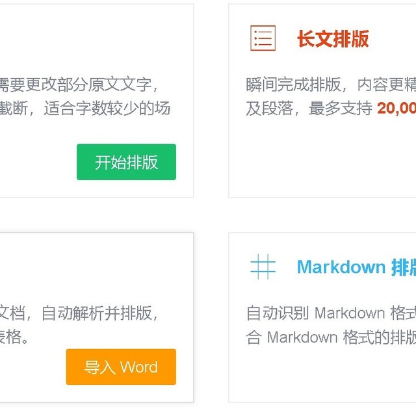The image size is (416, 416).
Task: Click the blank gap between the card rows
Action: 208,215
